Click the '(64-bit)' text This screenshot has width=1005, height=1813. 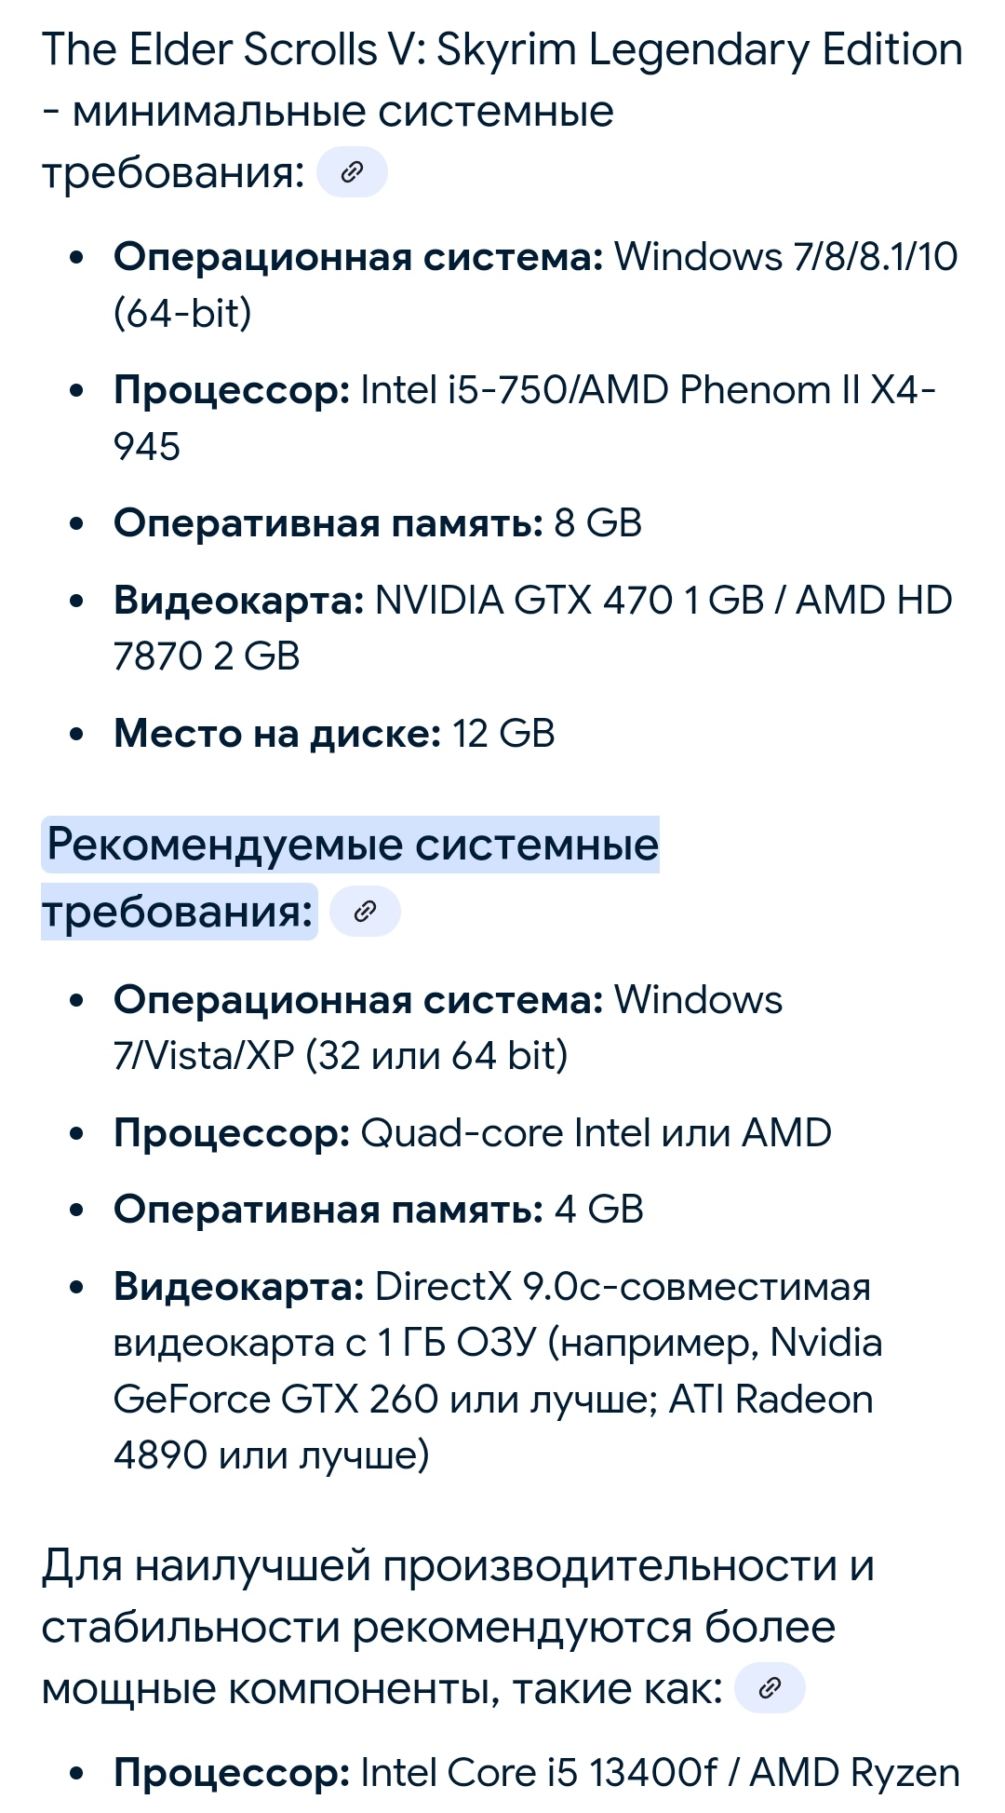(182, 313)
